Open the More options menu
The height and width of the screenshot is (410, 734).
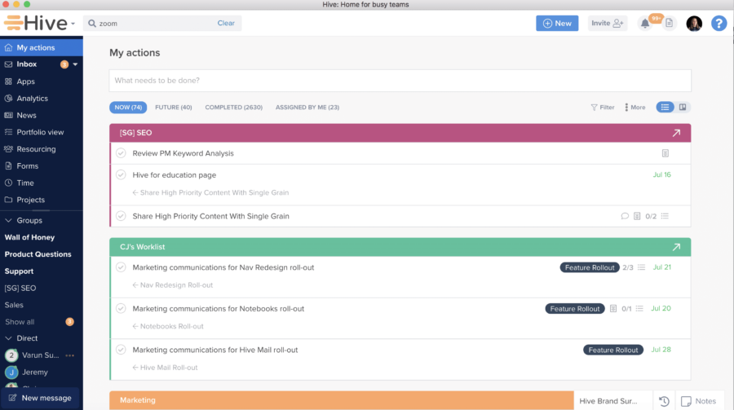coord(635,107)
